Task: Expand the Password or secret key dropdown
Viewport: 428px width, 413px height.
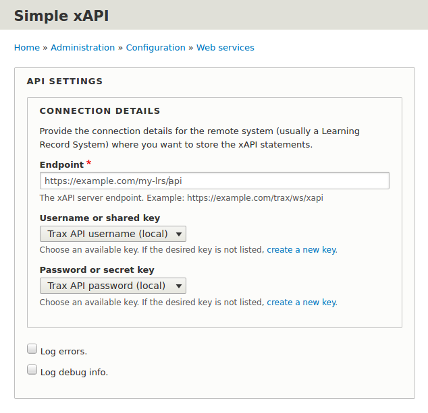Action: pos(113,286)
